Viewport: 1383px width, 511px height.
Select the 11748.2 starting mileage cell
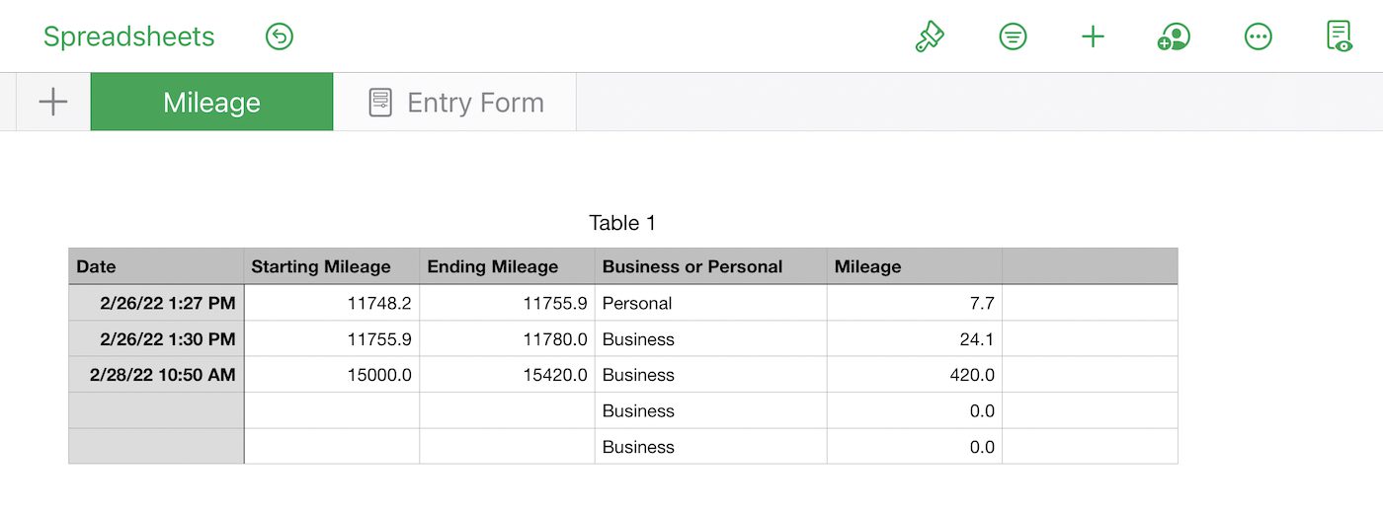331,303
